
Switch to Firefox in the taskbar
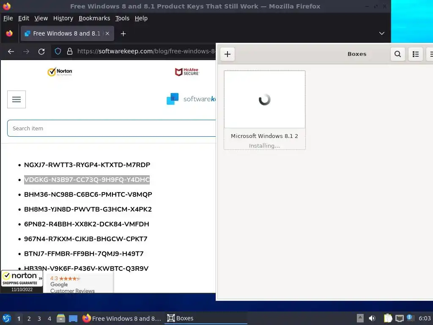122,318
